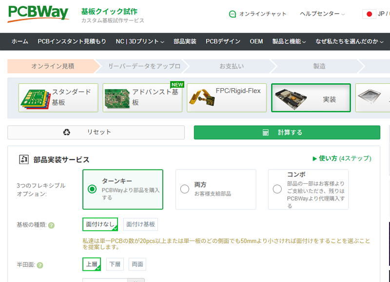Click the help icon next to 半田面
The height and width of the screenshot is (282, 390).
[x=40, y=265]
